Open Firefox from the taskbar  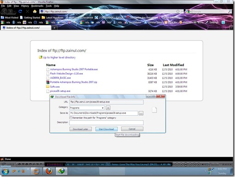(49, 171)
